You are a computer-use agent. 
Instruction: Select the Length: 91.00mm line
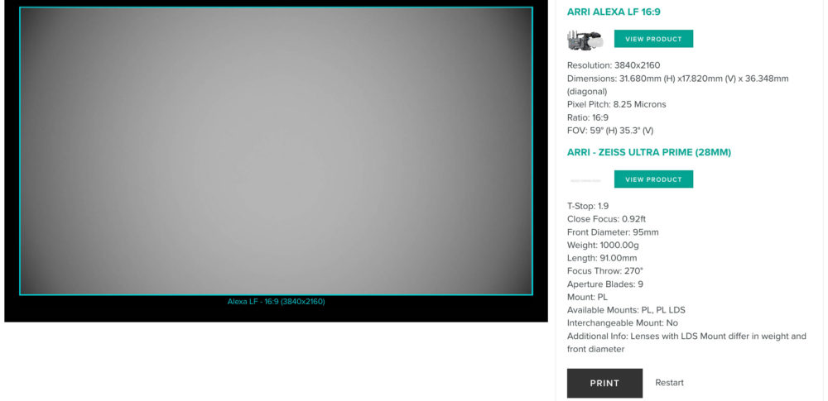602,258
